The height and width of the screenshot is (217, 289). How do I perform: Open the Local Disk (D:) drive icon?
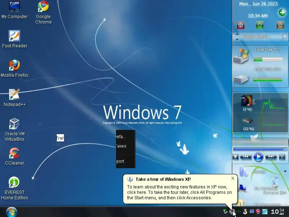pos(241,79)
